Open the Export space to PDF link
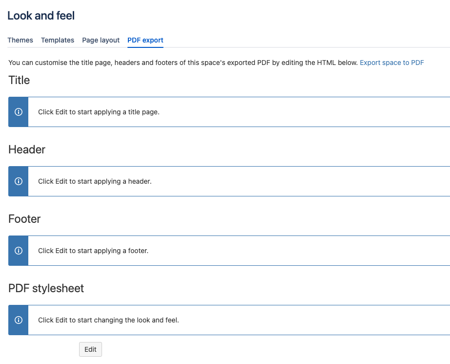 [391, 63]
